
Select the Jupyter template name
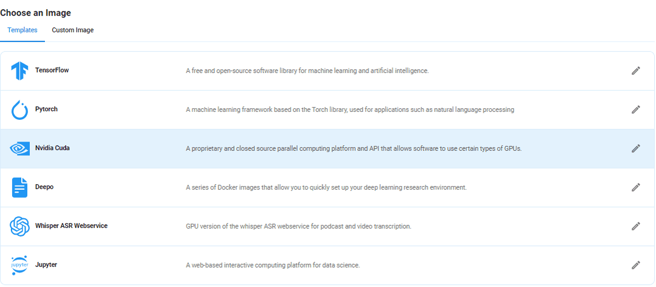point(46,265)
